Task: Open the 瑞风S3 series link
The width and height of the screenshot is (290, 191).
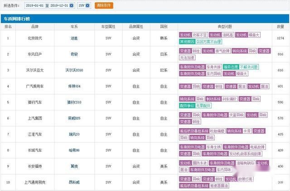Action: tap(74, 134)
